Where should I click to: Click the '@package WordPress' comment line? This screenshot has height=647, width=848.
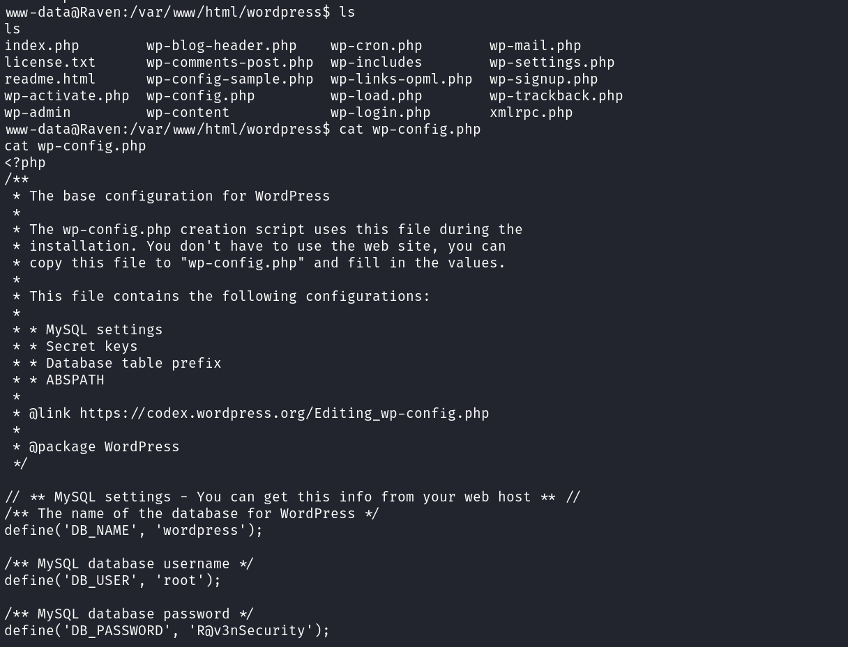pos(104,447)
